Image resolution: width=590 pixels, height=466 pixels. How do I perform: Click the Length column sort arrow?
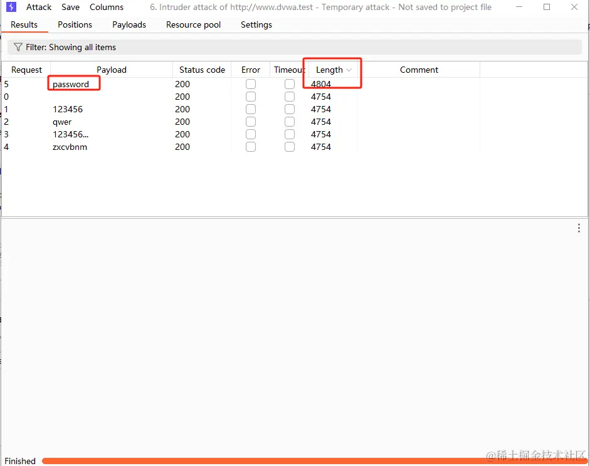click(349, 70)
